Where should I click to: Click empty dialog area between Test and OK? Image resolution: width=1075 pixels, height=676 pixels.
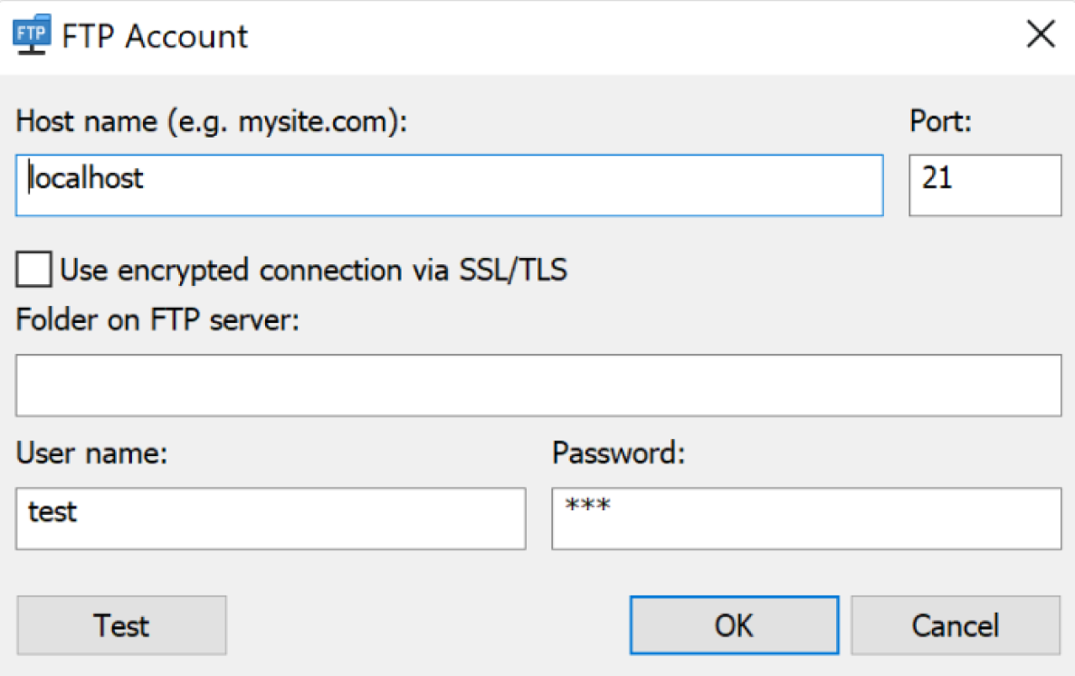[428, 625]
